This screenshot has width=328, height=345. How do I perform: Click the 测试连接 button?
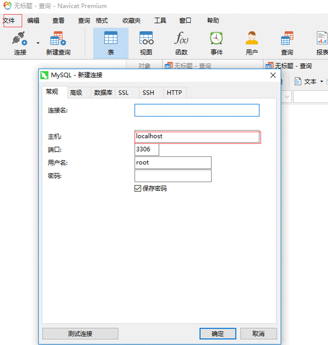coord(80,334)
